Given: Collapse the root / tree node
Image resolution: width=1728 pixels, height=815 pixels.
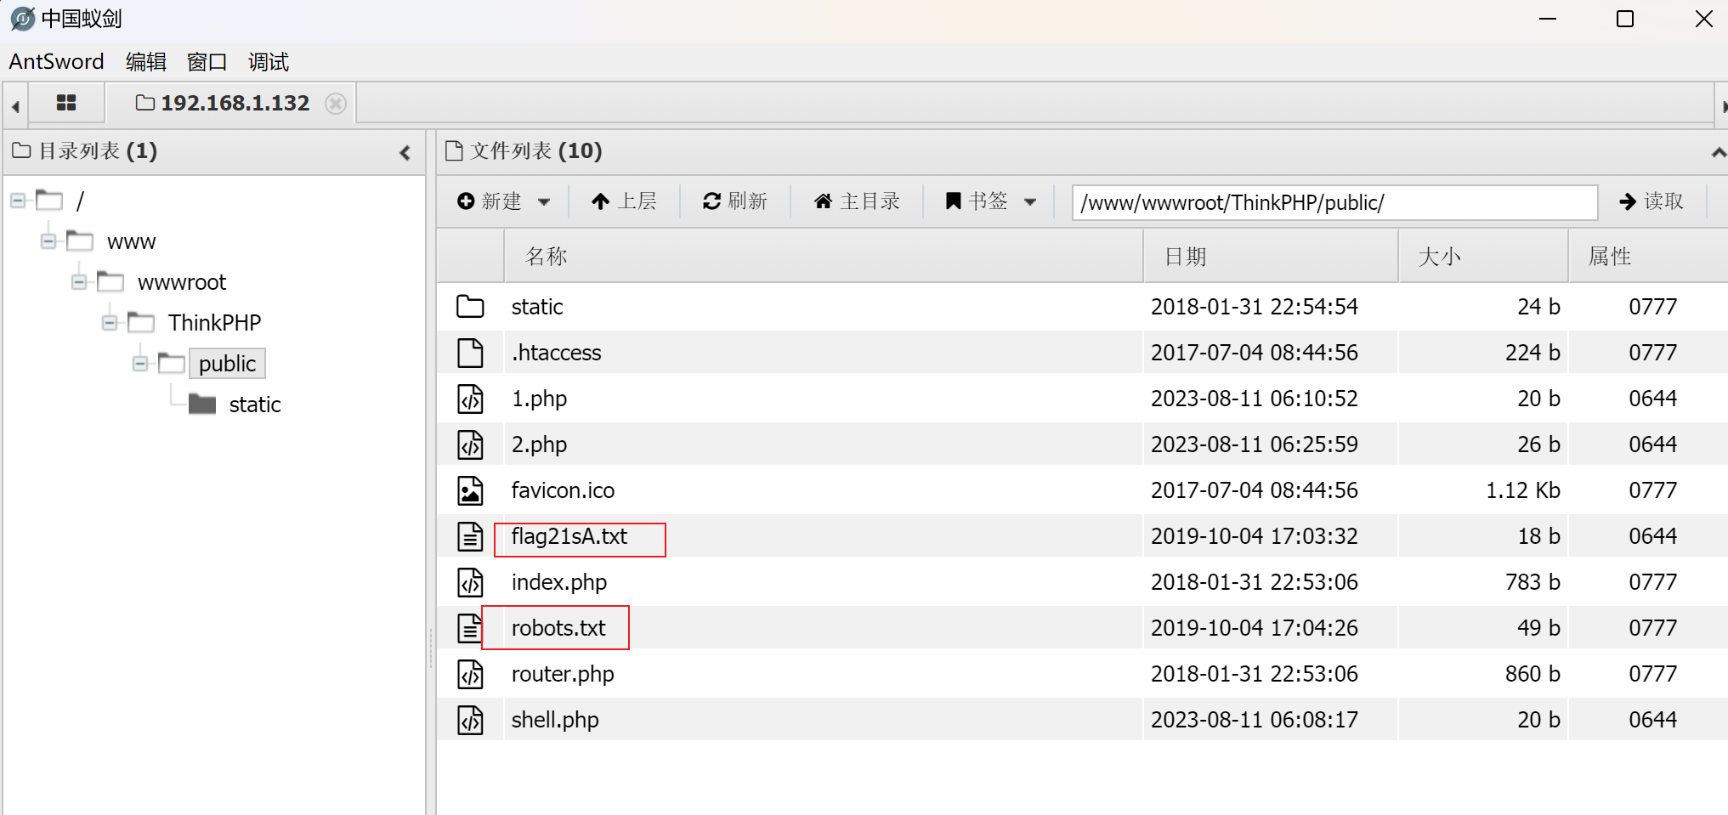Looking at the screenshot, I should click(x=18, y=201).
